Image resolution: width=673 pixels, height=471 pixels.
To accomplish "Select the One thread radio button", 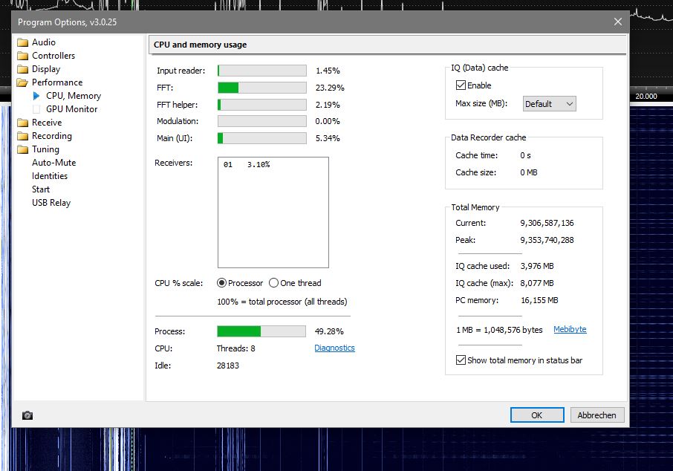I will 273,283.
